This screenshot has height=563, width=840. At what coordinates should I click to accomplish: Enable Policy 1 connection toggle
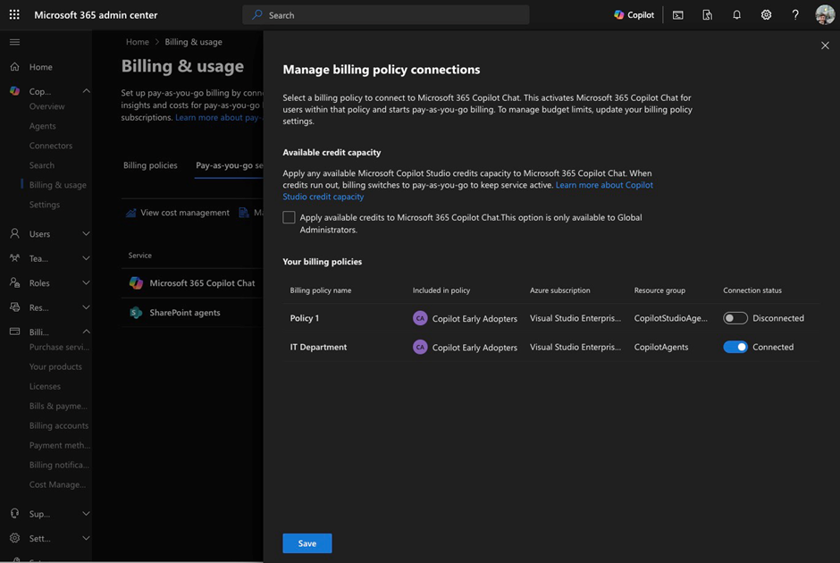(735, 318)
